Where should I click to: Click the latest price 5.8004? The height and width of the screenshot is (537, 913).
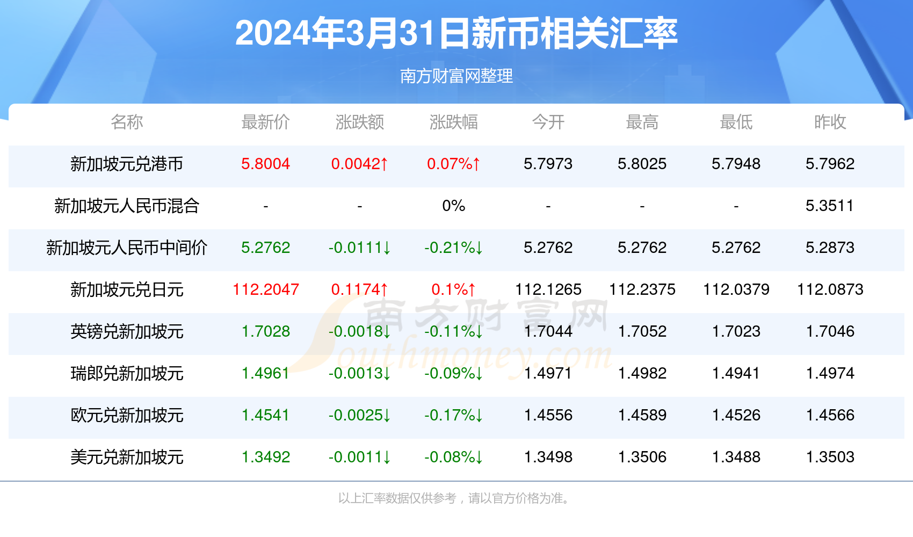coord(265,164)
